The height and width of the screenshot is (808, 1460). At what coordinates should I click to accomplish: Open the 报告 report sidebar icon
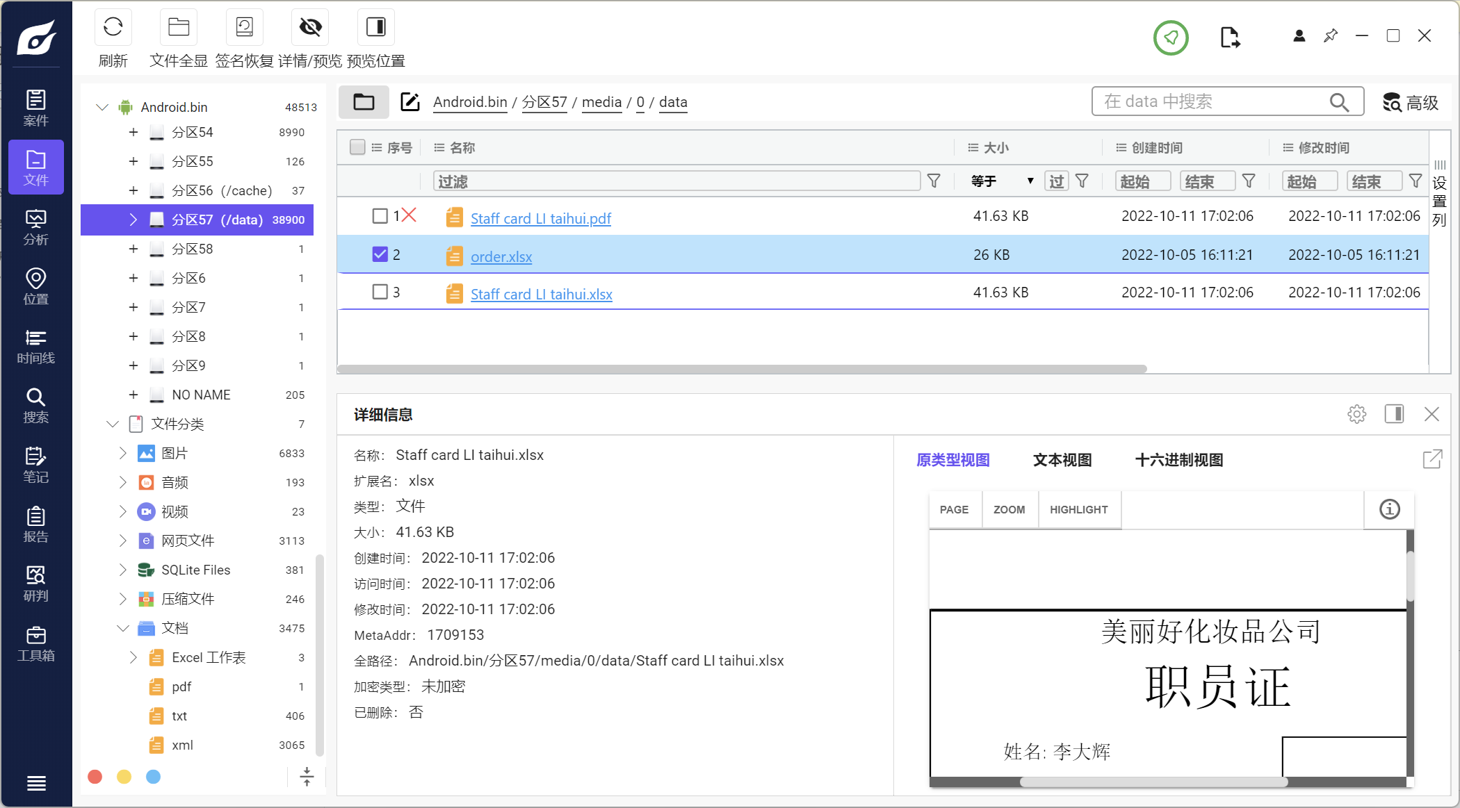pyautogui.click(x=36, y=525)
